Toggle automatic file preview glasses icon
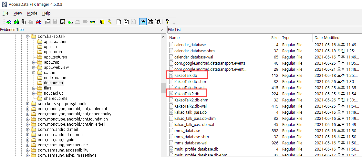The image size is (362, 157). 143,22
